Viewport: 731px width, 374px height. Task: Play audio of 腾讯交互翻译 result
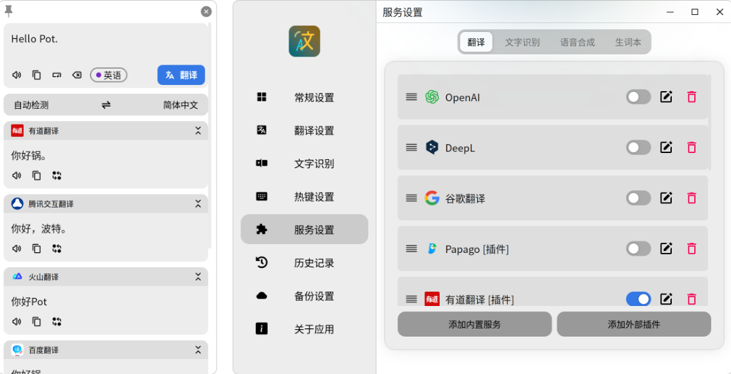click(x=17, y=249)
